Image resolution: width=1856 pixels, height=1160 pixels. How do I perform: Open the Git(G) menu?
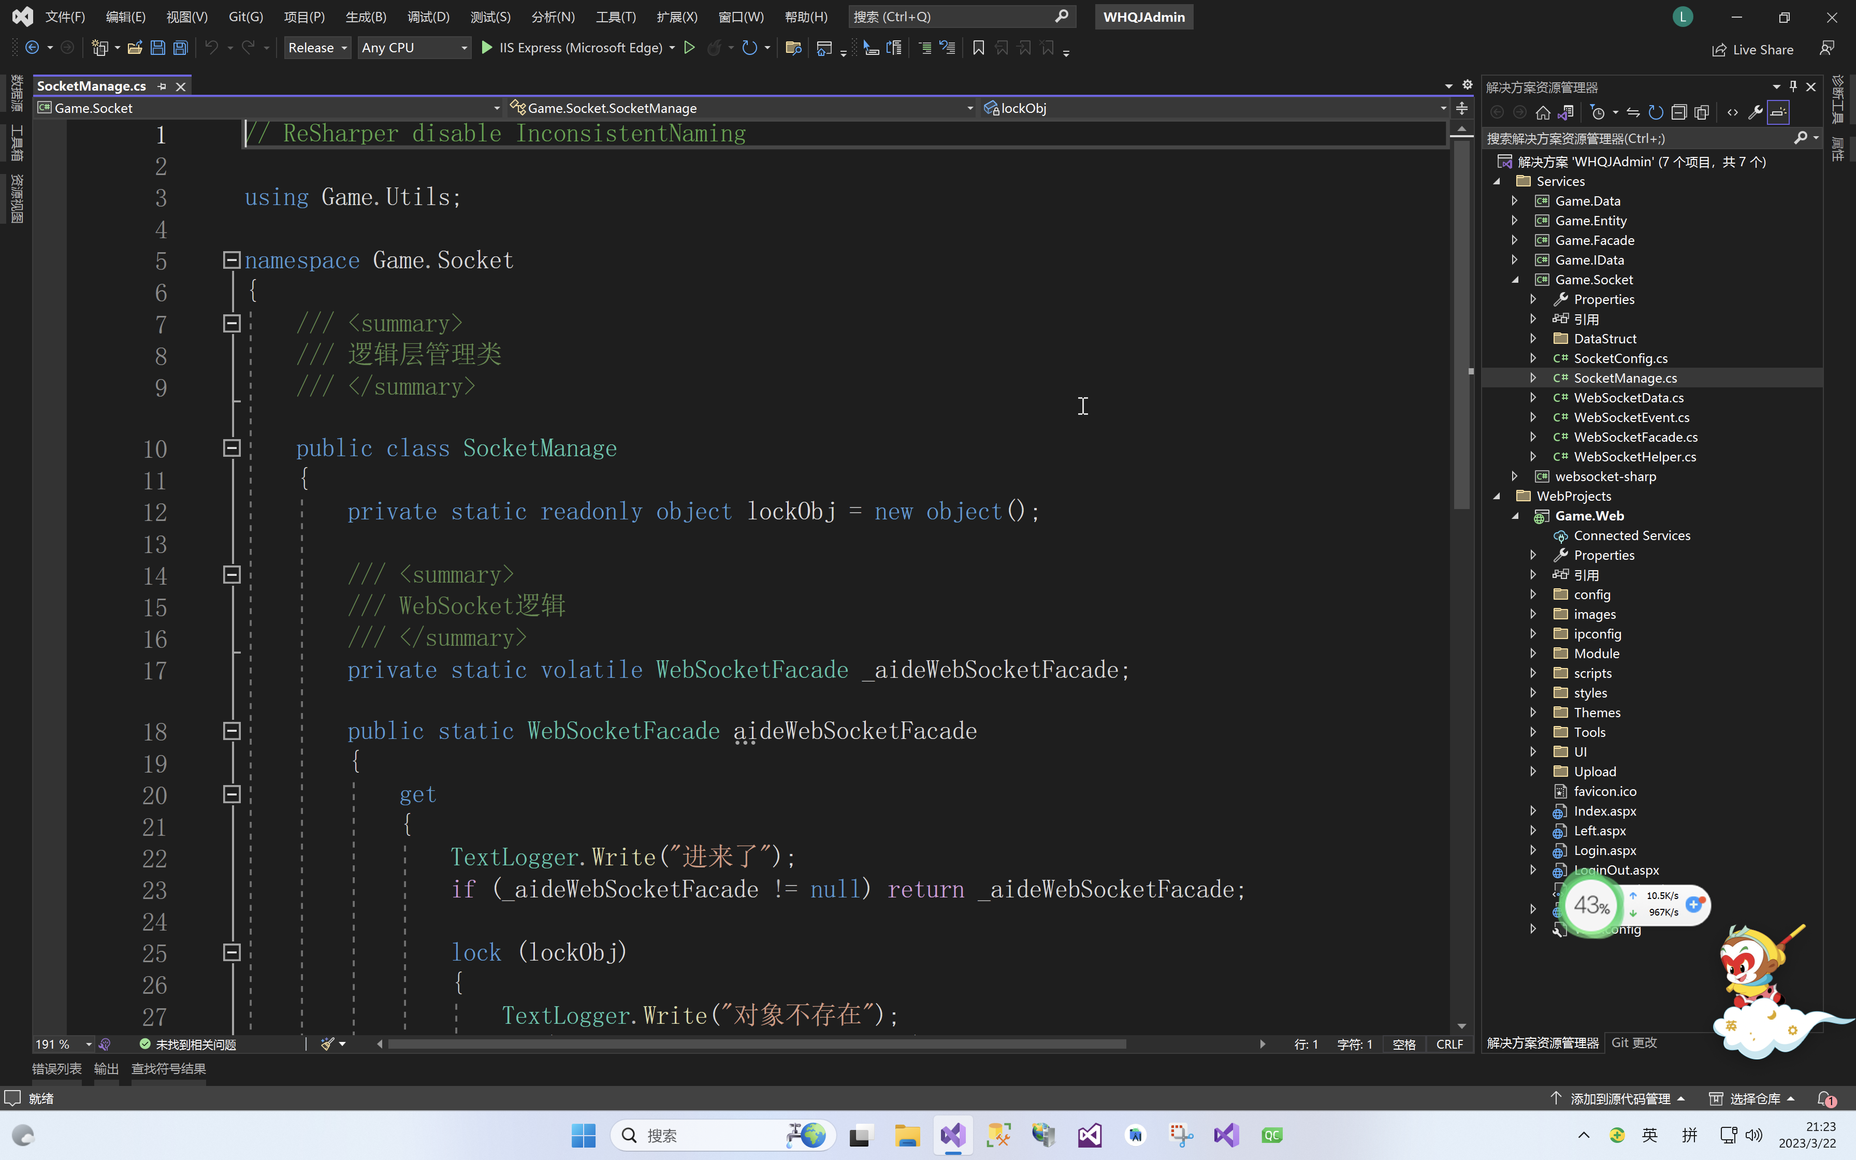click(x=245, y=17)
